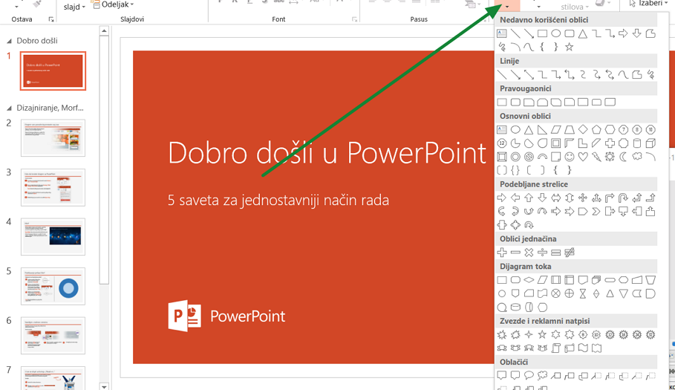Open the Ostava clipboard dialog launcher
The height and width of the screenshot is (390, 675).
point(51,19)
